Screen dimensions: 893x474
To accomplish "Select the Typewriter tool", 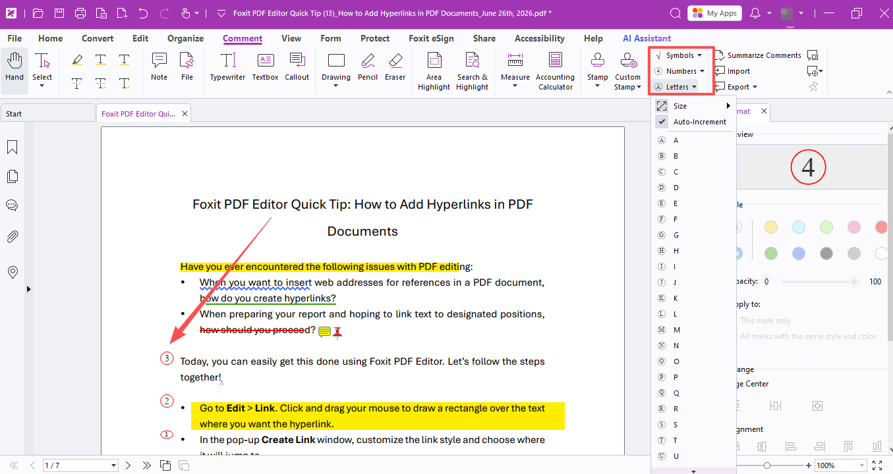I will 227,66.
